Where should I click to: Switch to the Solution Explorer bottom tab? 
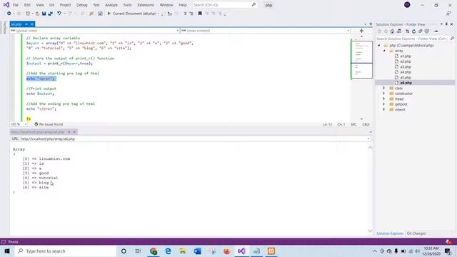coord(390,233)
